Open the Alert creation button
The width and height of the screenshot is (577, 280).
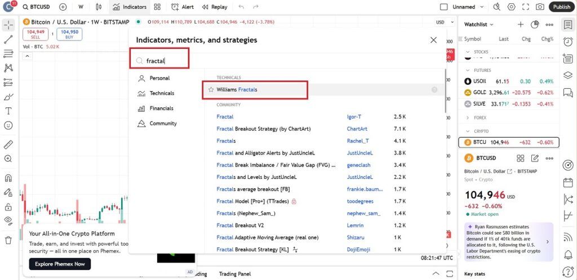(182, 7)
